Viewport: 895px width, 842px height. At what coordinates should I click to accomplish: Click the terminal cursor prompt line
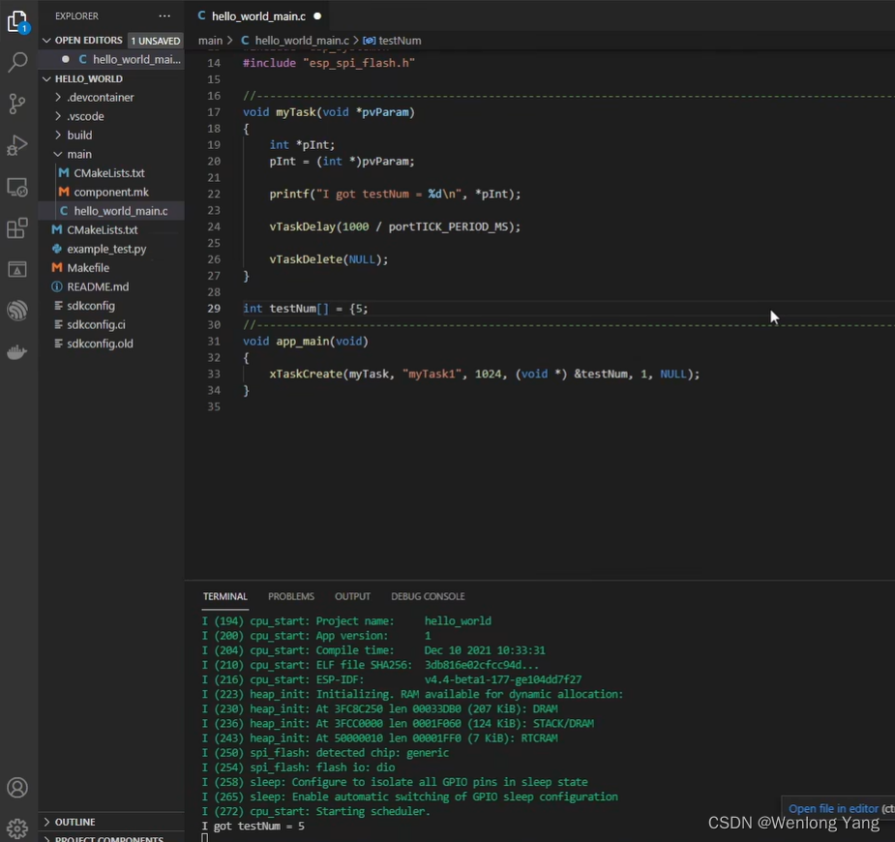tap(205, 837)
